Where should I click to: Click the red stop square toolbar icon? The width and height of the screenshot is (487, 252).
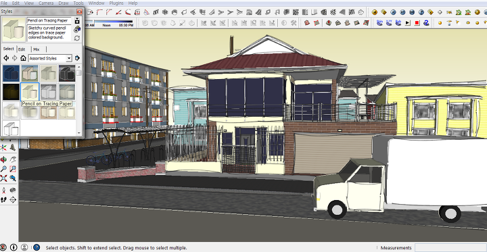[x=417, y=23]
